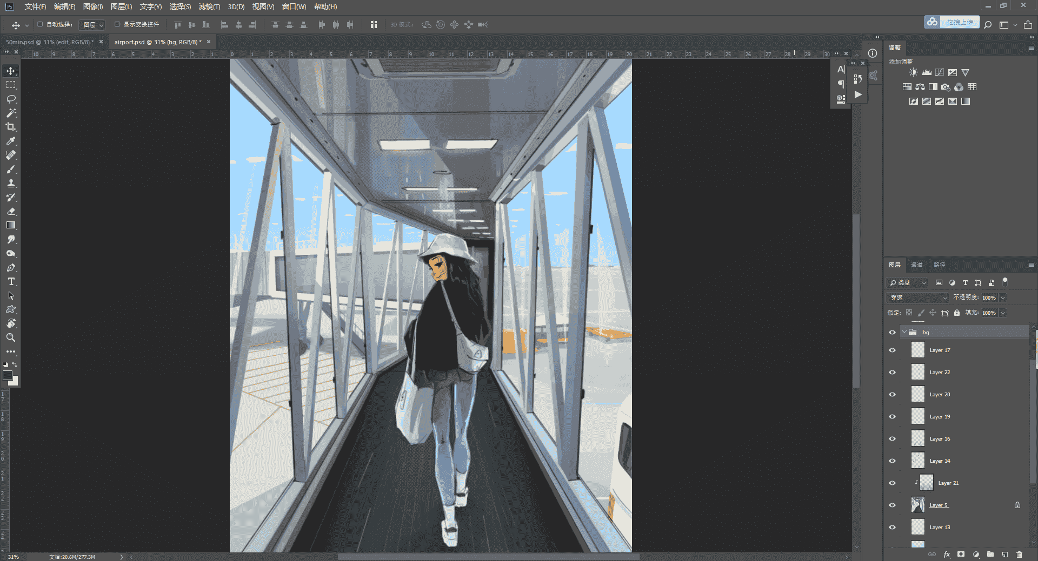Switch to the Paths tab
Viewport: 1038px width, 561px height.
(x=940, y=265)
